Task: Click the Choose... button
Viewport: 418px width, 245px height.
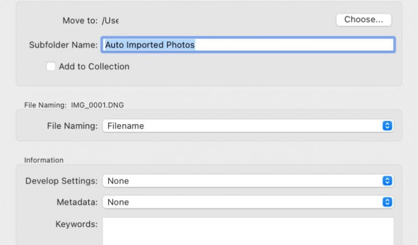Action: (363, 20)
